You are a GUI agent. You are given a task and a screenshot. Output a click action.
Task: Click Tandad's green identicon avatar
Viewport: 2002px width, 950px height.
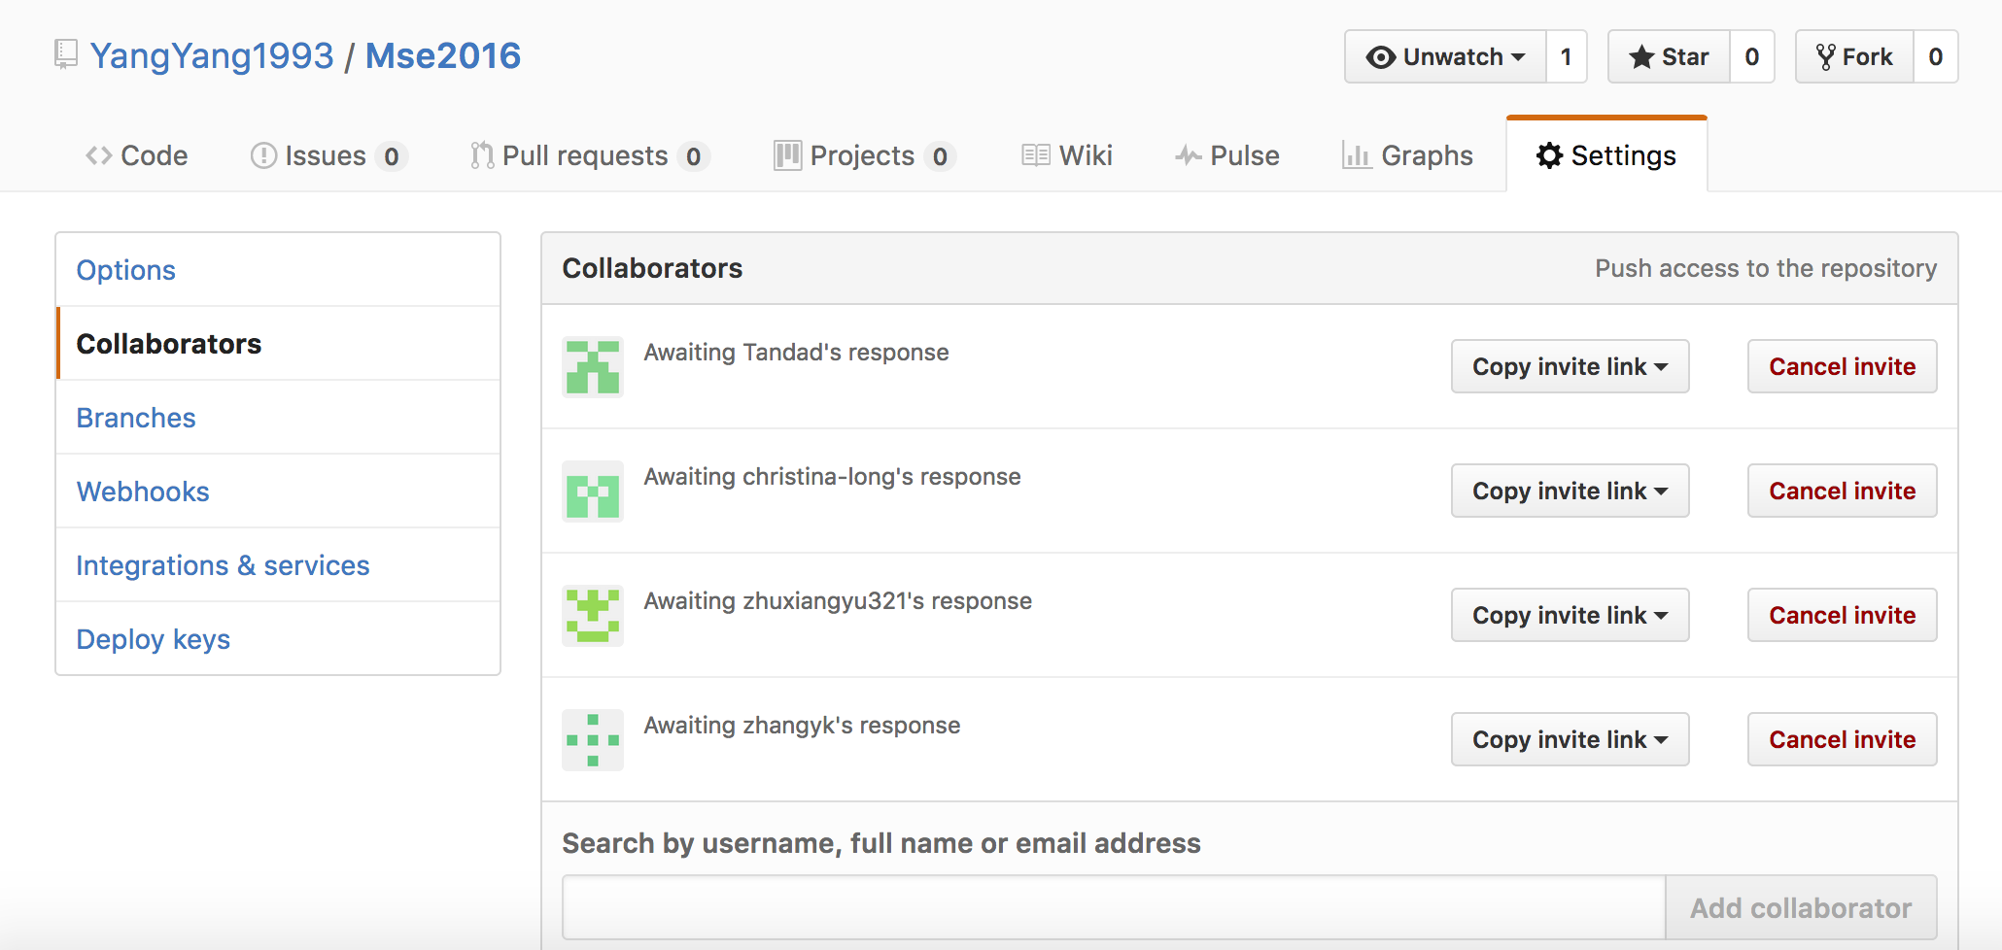(x=593, y=367)
